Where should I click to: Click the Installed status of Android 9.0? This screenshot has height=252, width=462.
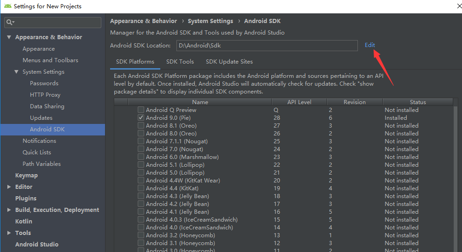(x=396, y=117)
